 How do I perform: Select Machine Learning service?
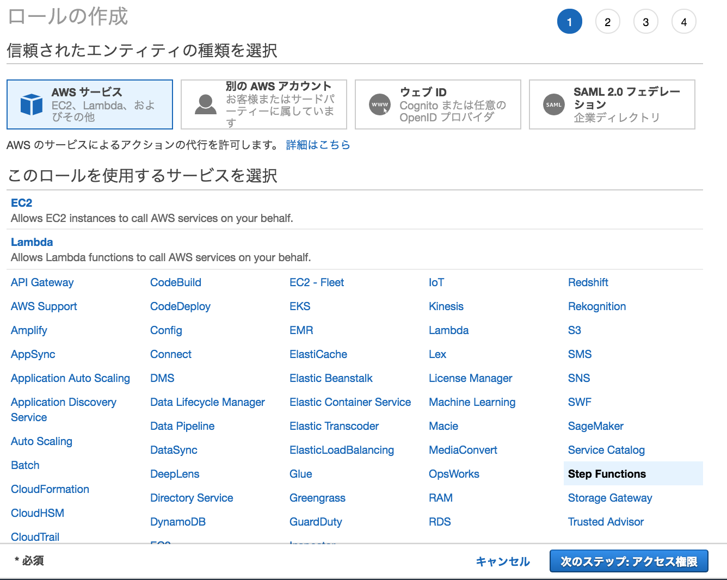coord(472,402)
